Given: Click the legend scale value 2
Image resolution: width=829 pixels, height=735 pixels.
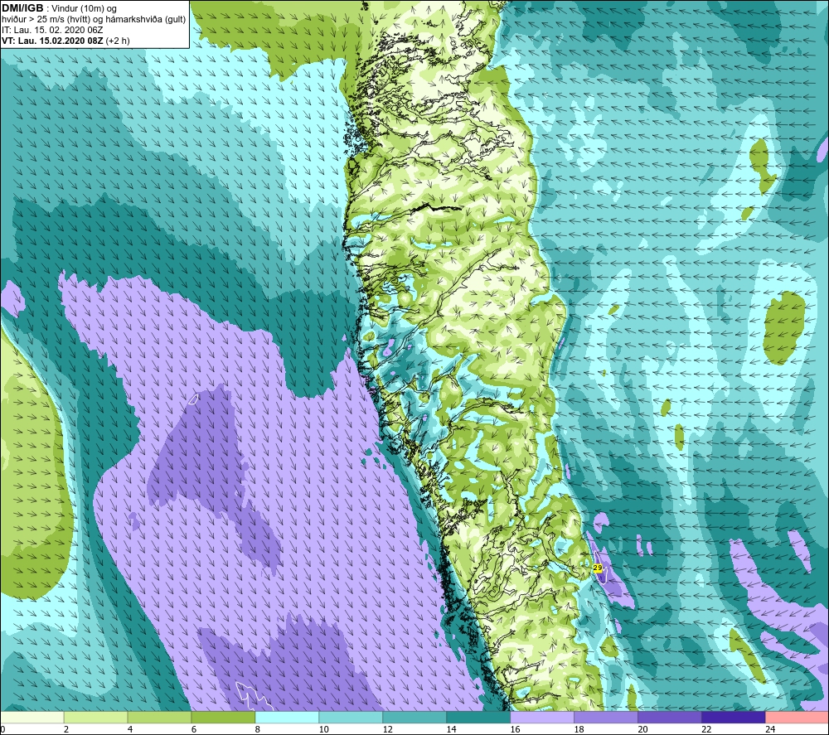Looking at the screenshot, I should (x=66, y=729).
